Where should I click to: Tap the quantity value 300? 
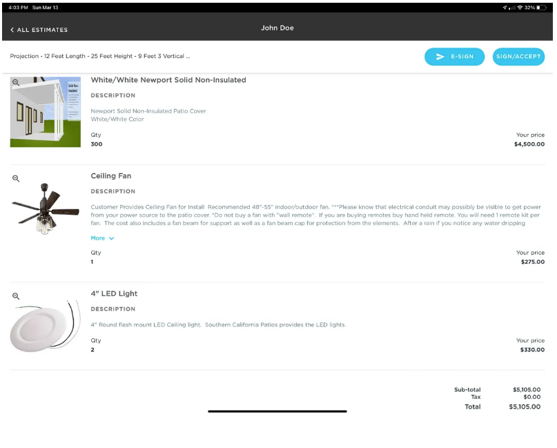[97, 144]
